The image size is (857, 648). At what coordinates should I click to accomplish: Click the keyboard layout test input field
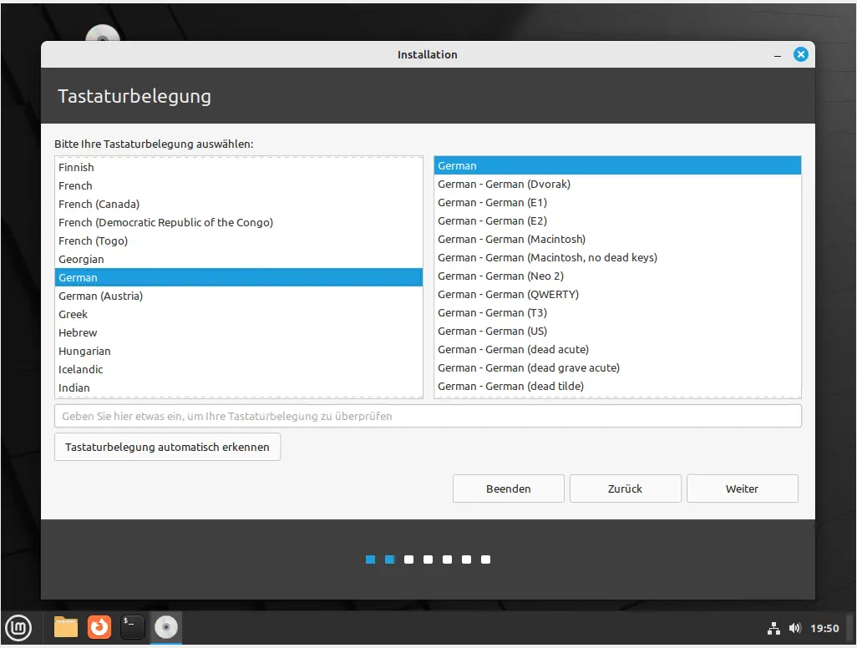428,416
